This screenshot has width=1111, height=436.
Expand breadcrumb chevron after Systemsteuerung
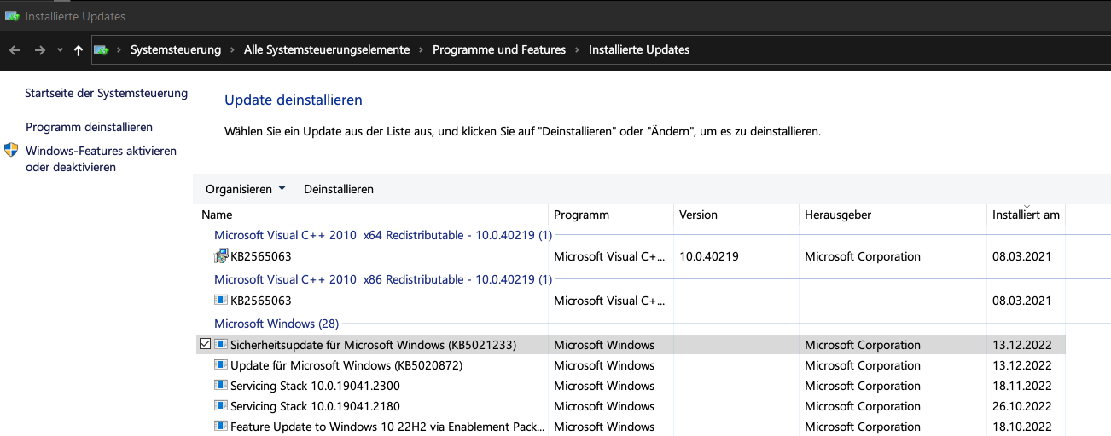point(233,50)
